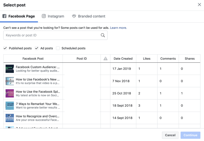Screen dimensions: 204x141
Task: Select the post 7 Ways to Remarket Your We...
Action: [37, 104]
